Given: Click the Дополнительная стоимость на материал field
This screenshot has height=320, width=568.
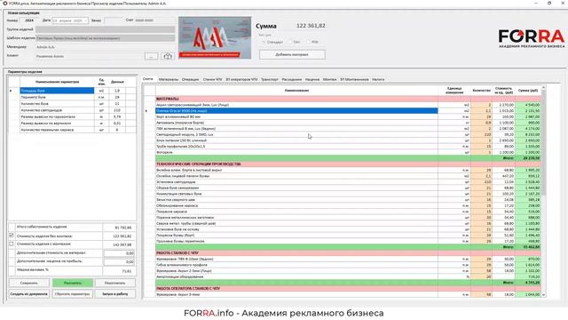Looking at the screenshot, I should (x=119, y=252).
